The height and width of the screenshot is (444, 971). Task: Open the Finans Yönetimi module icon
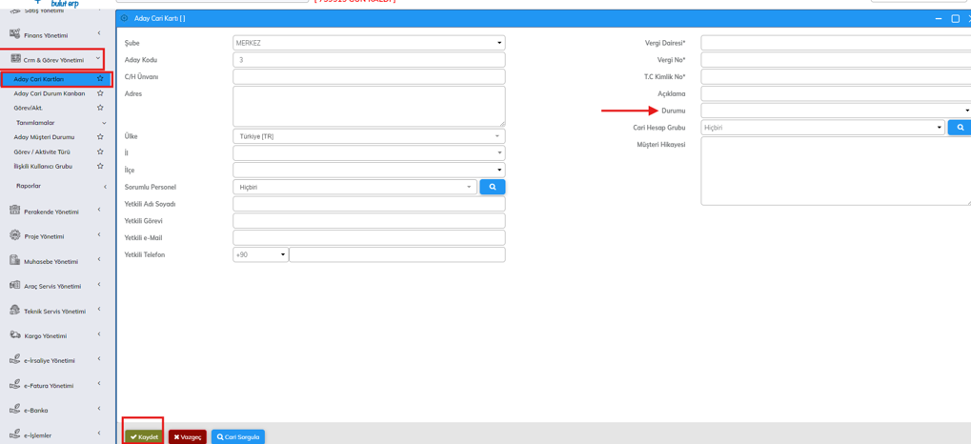pos(14,34)
